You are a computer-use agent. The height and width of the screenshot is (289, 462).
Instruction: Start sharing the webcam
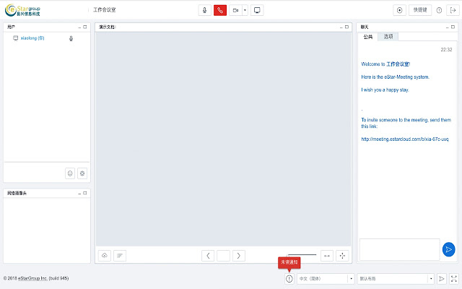(x=235, y=10)
